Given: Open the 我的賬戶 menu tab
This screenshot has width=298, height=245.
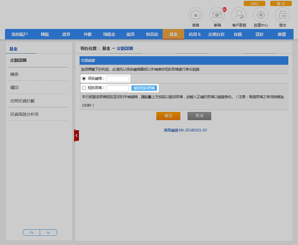Looking at the screenshot, I should coord(19,34).
